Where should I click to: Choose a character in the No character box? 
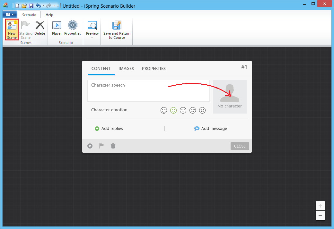(230, 97)
